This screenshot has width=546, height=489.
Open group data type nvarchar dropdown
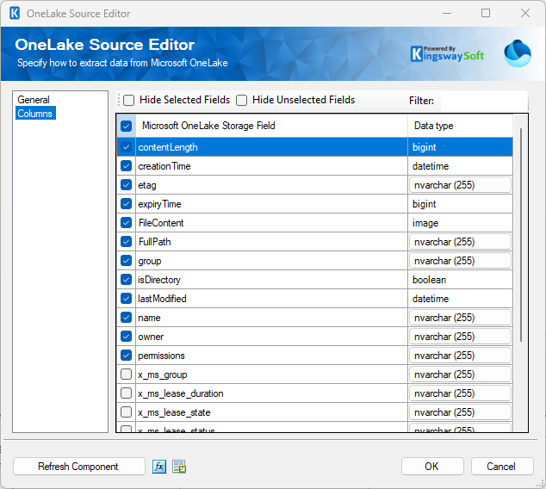[x=460, y=261]
